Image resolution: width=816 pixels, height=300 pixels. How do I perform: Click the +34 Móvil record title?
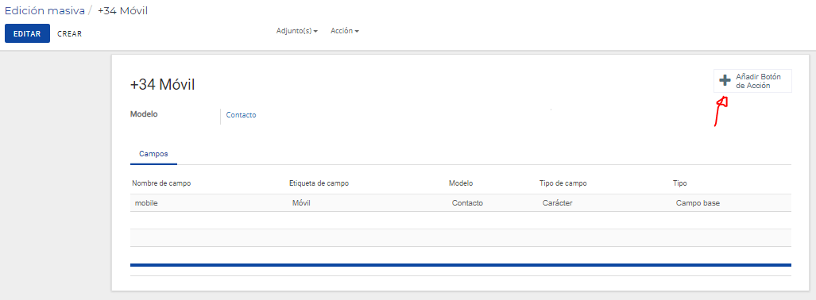click(162, 84)
